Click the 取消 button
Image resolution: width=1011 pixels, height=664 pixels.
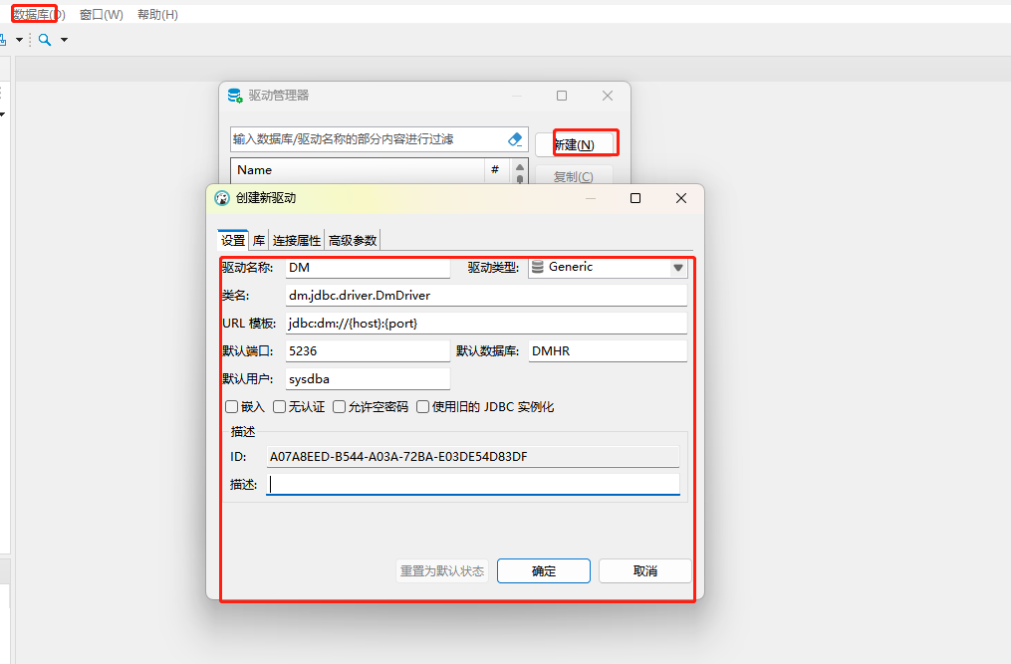(645, 571)
